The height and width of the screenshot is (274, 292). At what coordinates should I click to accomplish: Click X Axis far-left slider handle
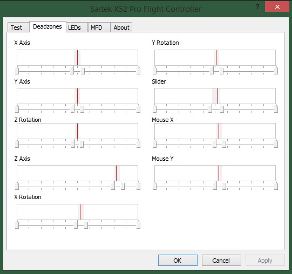pyautogui.click(x=17, y=70)
